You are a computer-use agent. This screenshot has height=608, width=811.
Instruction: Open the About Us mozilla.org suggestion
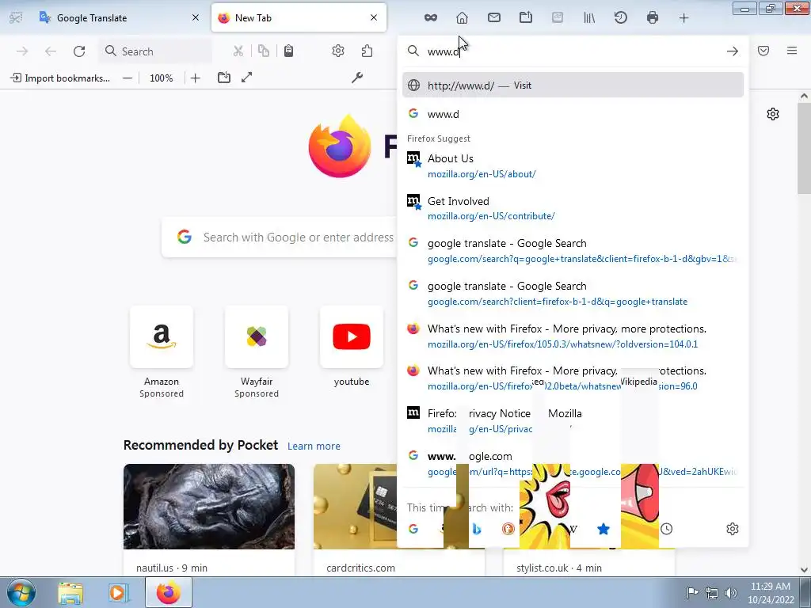click(x=573, y=166)
